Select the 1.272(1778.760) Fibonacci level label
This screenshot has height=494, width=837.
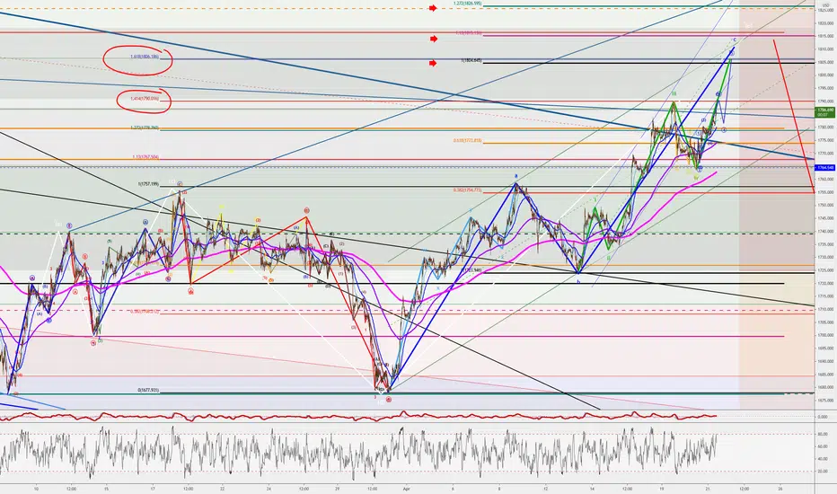[144, 128]
